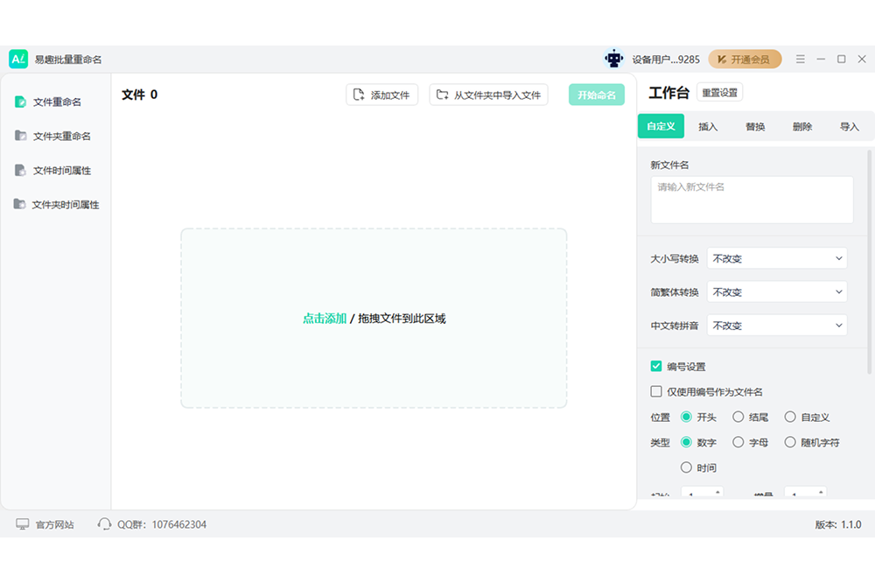Expand the 大小写转换 dropdown
This screenshot has width=875, height=583.
point(776,258)
